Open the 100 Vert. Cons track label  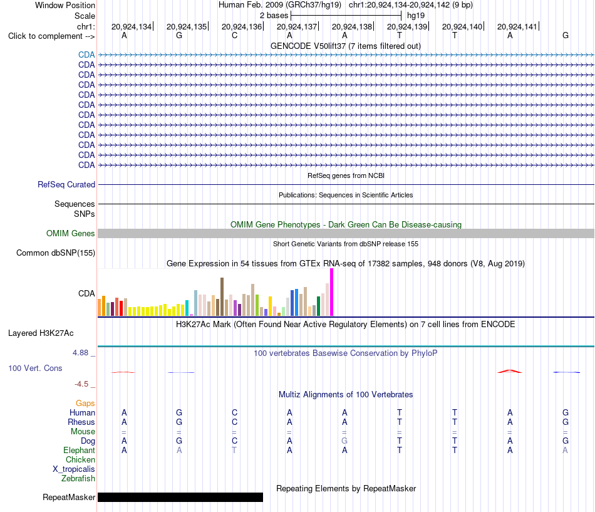35,368
